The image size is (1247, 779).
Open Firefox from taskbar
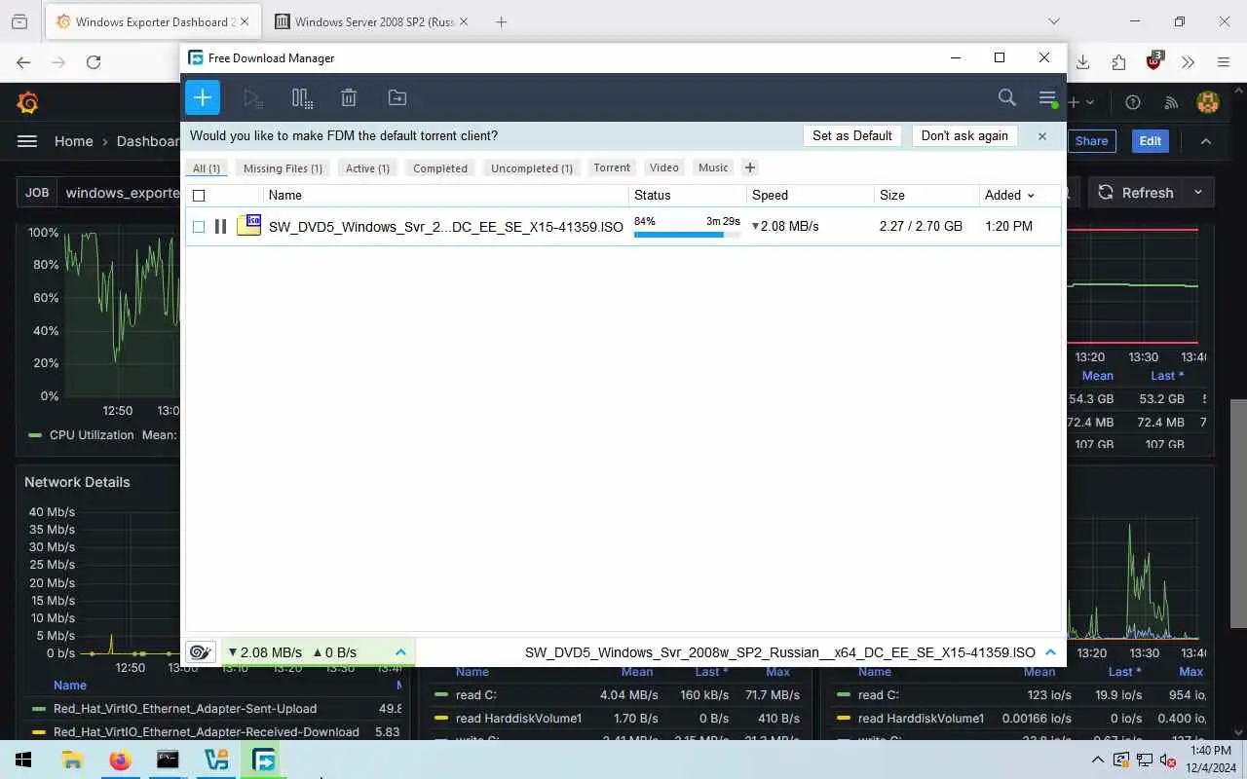tap(120, 760)
